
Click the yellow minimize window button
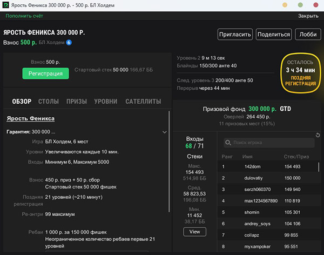tap(285, 5)
